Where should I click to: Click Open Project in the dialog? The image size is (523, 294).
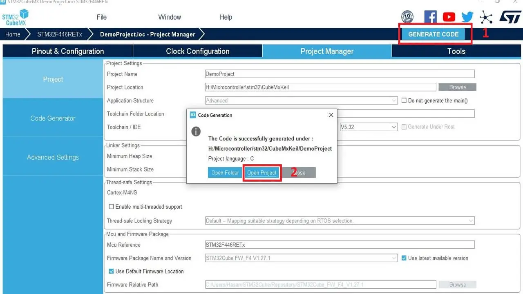pyautogui.click(x=262, y=172)
